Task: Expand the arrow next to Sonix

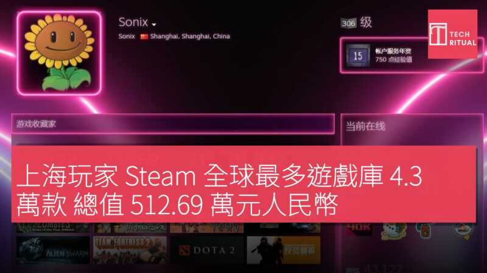Action: tap(154, 24)
